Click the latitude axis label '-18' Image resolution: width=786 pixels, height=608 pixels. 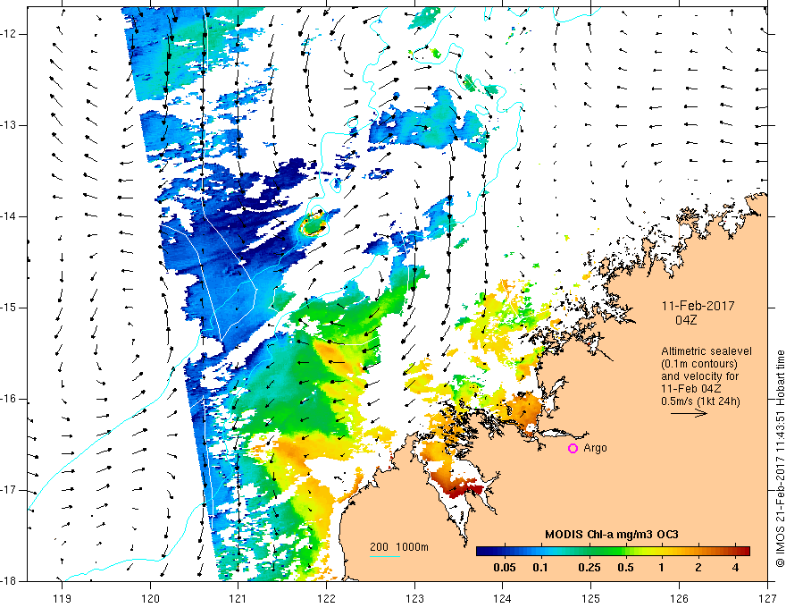(10, 581)
